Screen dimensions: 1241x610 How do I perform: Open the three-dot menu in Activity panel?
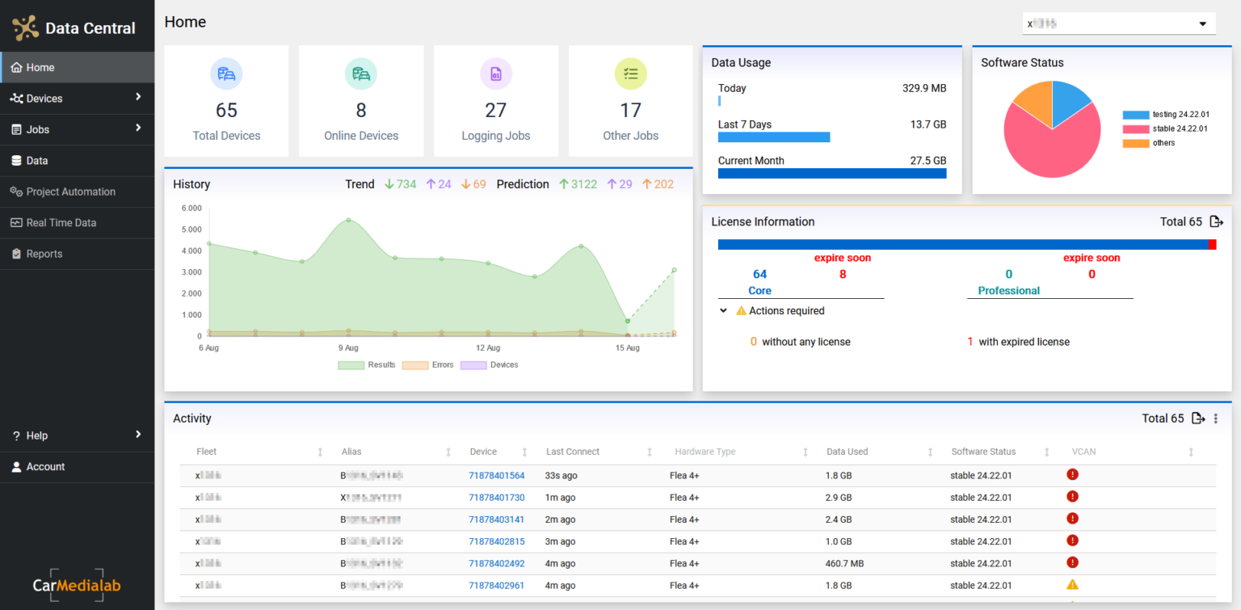point(1216,419)
